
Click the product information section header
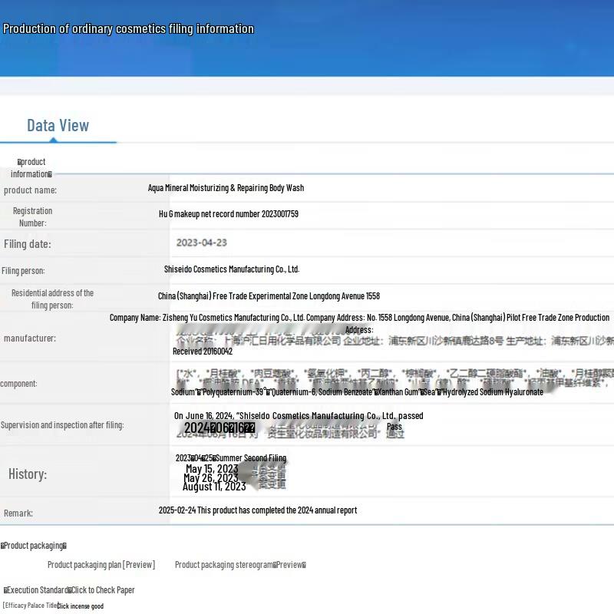point(31,167)
